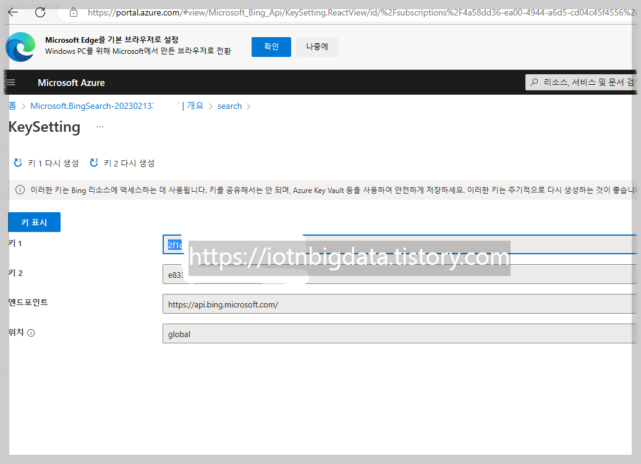Click the info icon in the key notice
641x464 pixels.
(x=20, y=190)
